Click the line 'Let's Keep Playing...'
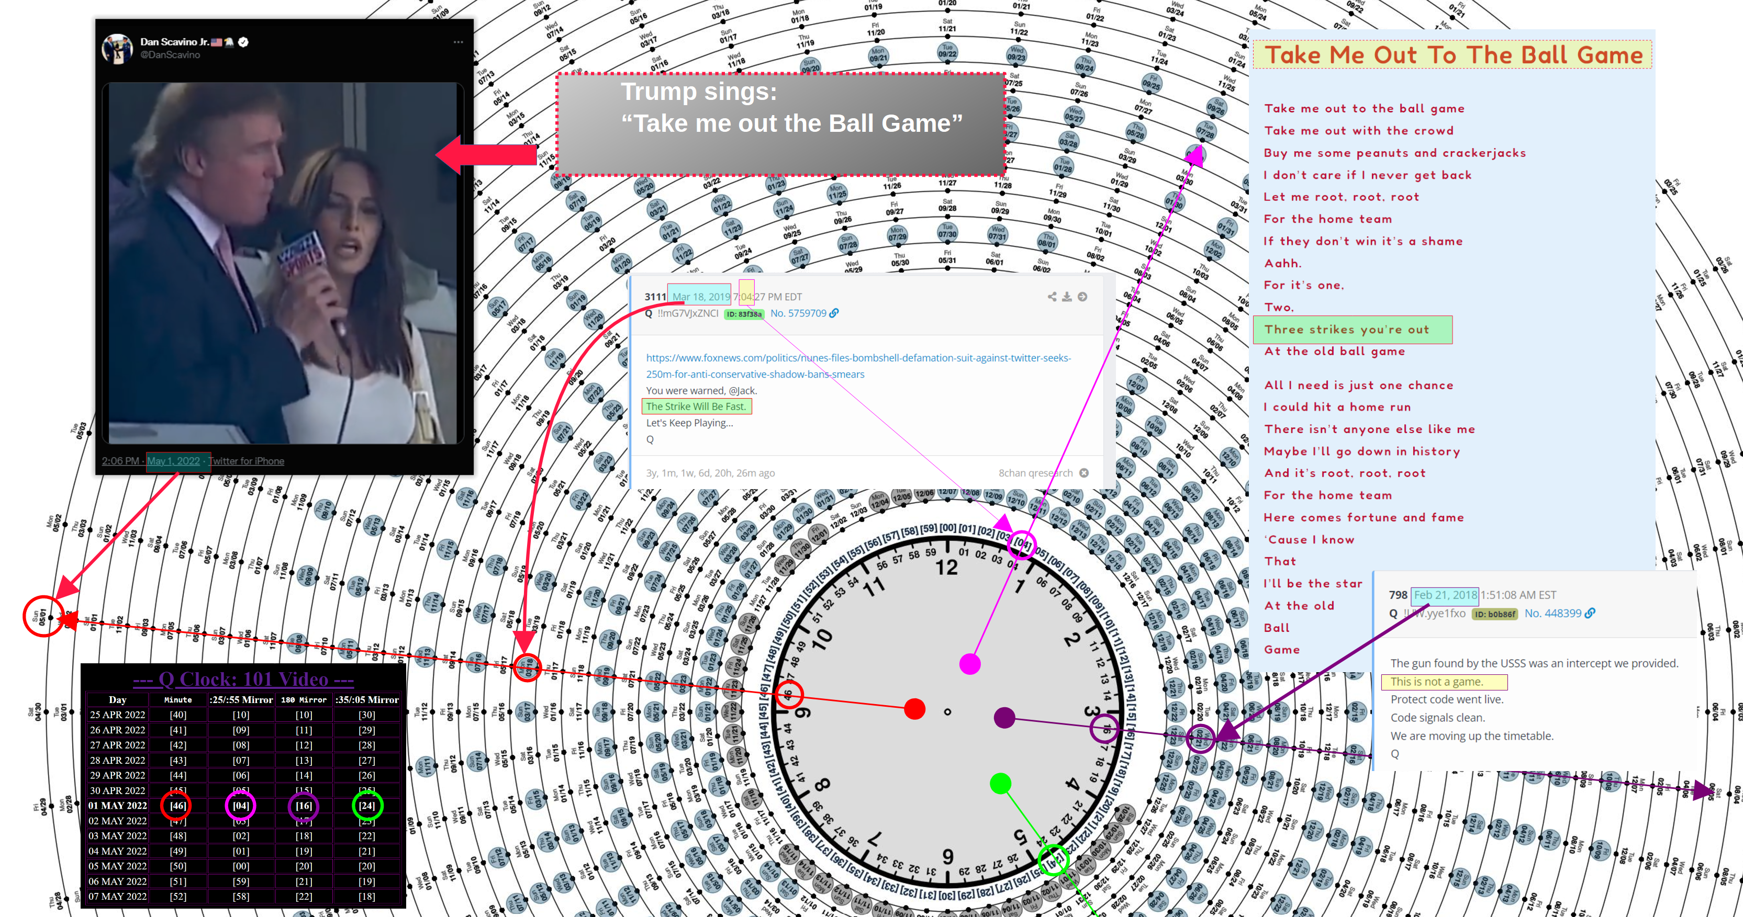The height and width of the screenshot is (917, 1743). (x=689, y=423)
